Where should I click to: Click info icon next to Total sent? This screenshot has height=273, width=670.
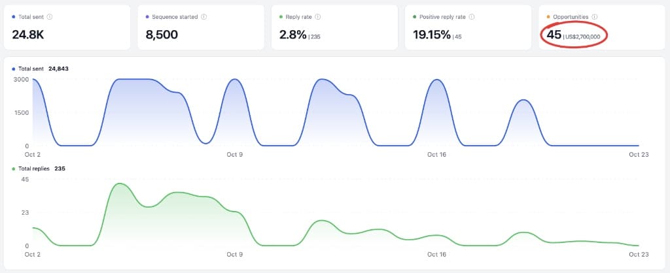[50, 17]
